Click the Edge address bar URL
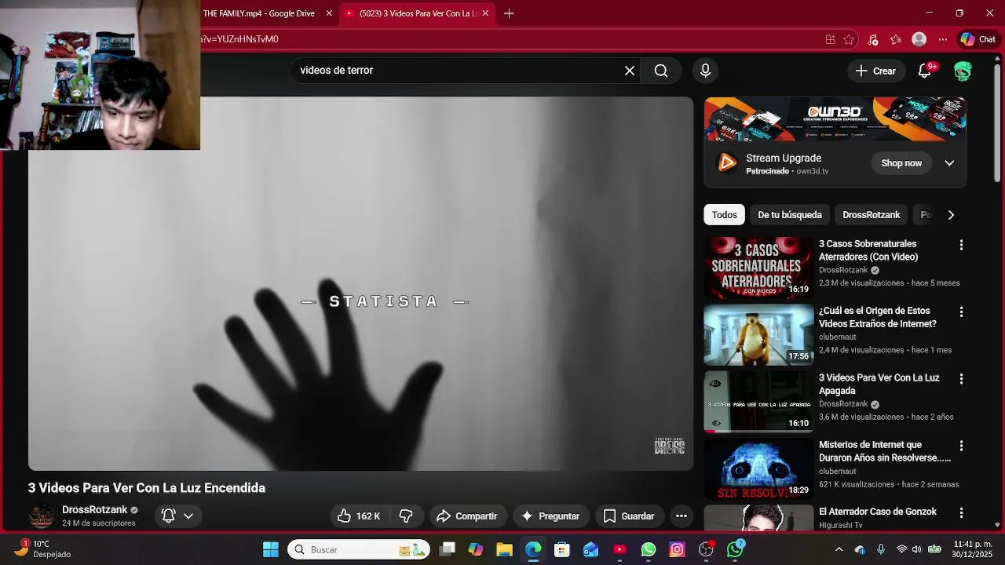 pos(239,39)
